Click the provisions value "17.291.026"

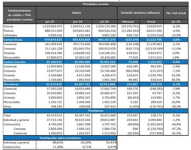click(x=54, y=89)
